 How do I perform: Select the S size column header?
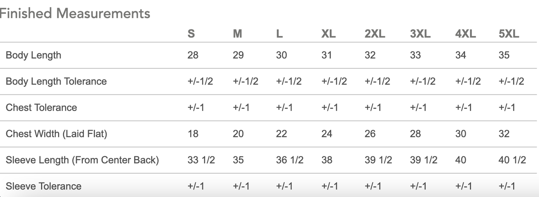point(191,34)
